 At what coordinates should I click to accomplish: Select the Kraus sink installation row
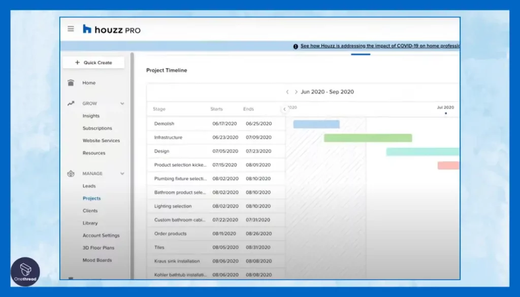click(x=216, y=261)
